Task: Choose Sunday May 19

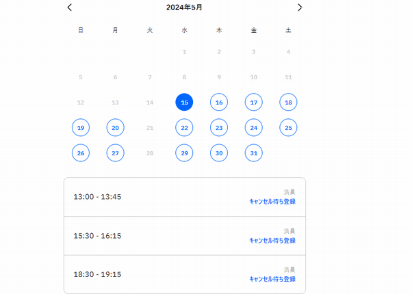Action: pyautogui.click(x=81, y=127)
